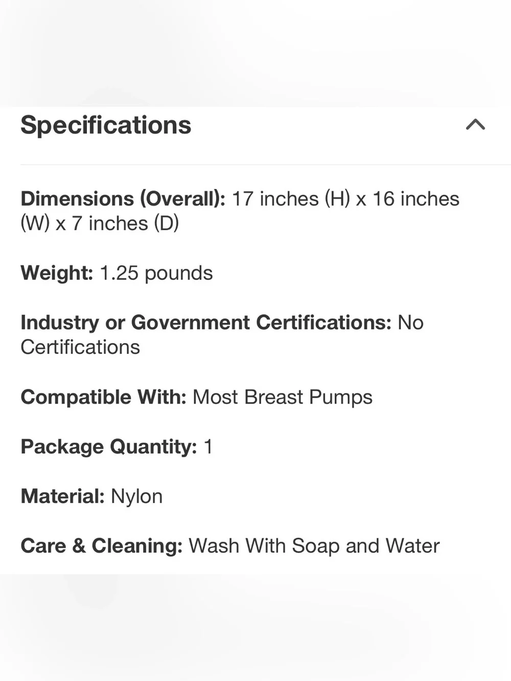The image size is (511, 681).
Task: Select the Material label
Action: click(62, 496)
